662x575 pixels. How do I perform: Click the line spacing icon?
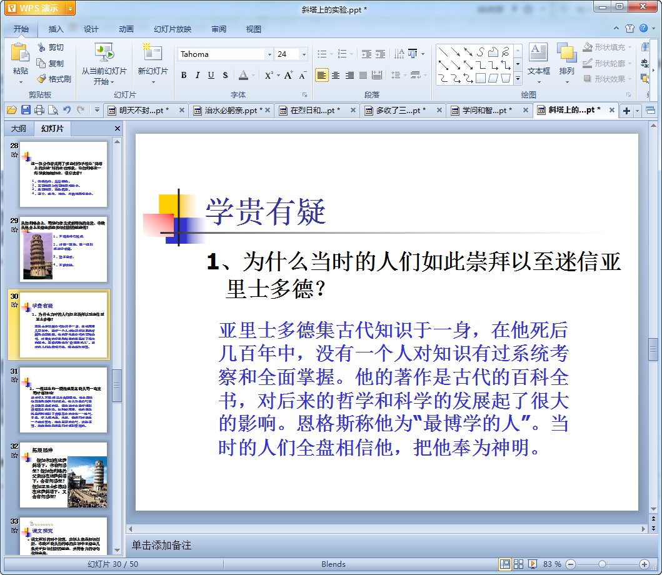(396, 76)
